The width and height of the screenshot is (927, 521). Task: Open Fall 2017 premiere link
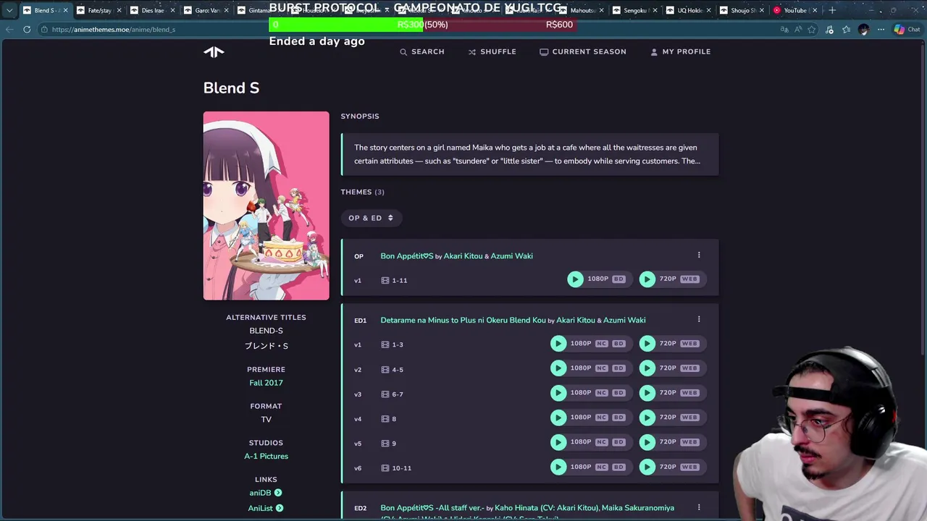tap(266, 383)
